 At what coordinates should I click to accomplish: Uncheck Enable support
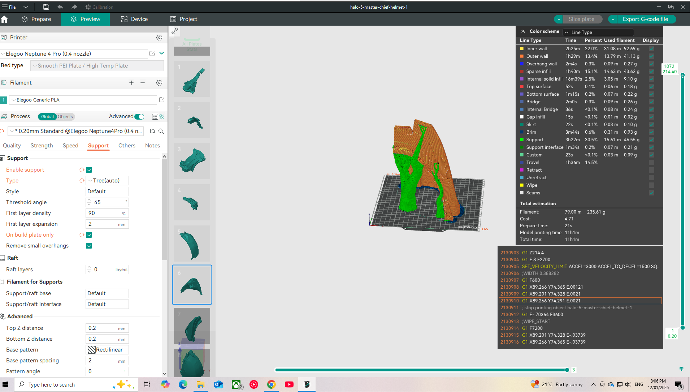point(89,169)
